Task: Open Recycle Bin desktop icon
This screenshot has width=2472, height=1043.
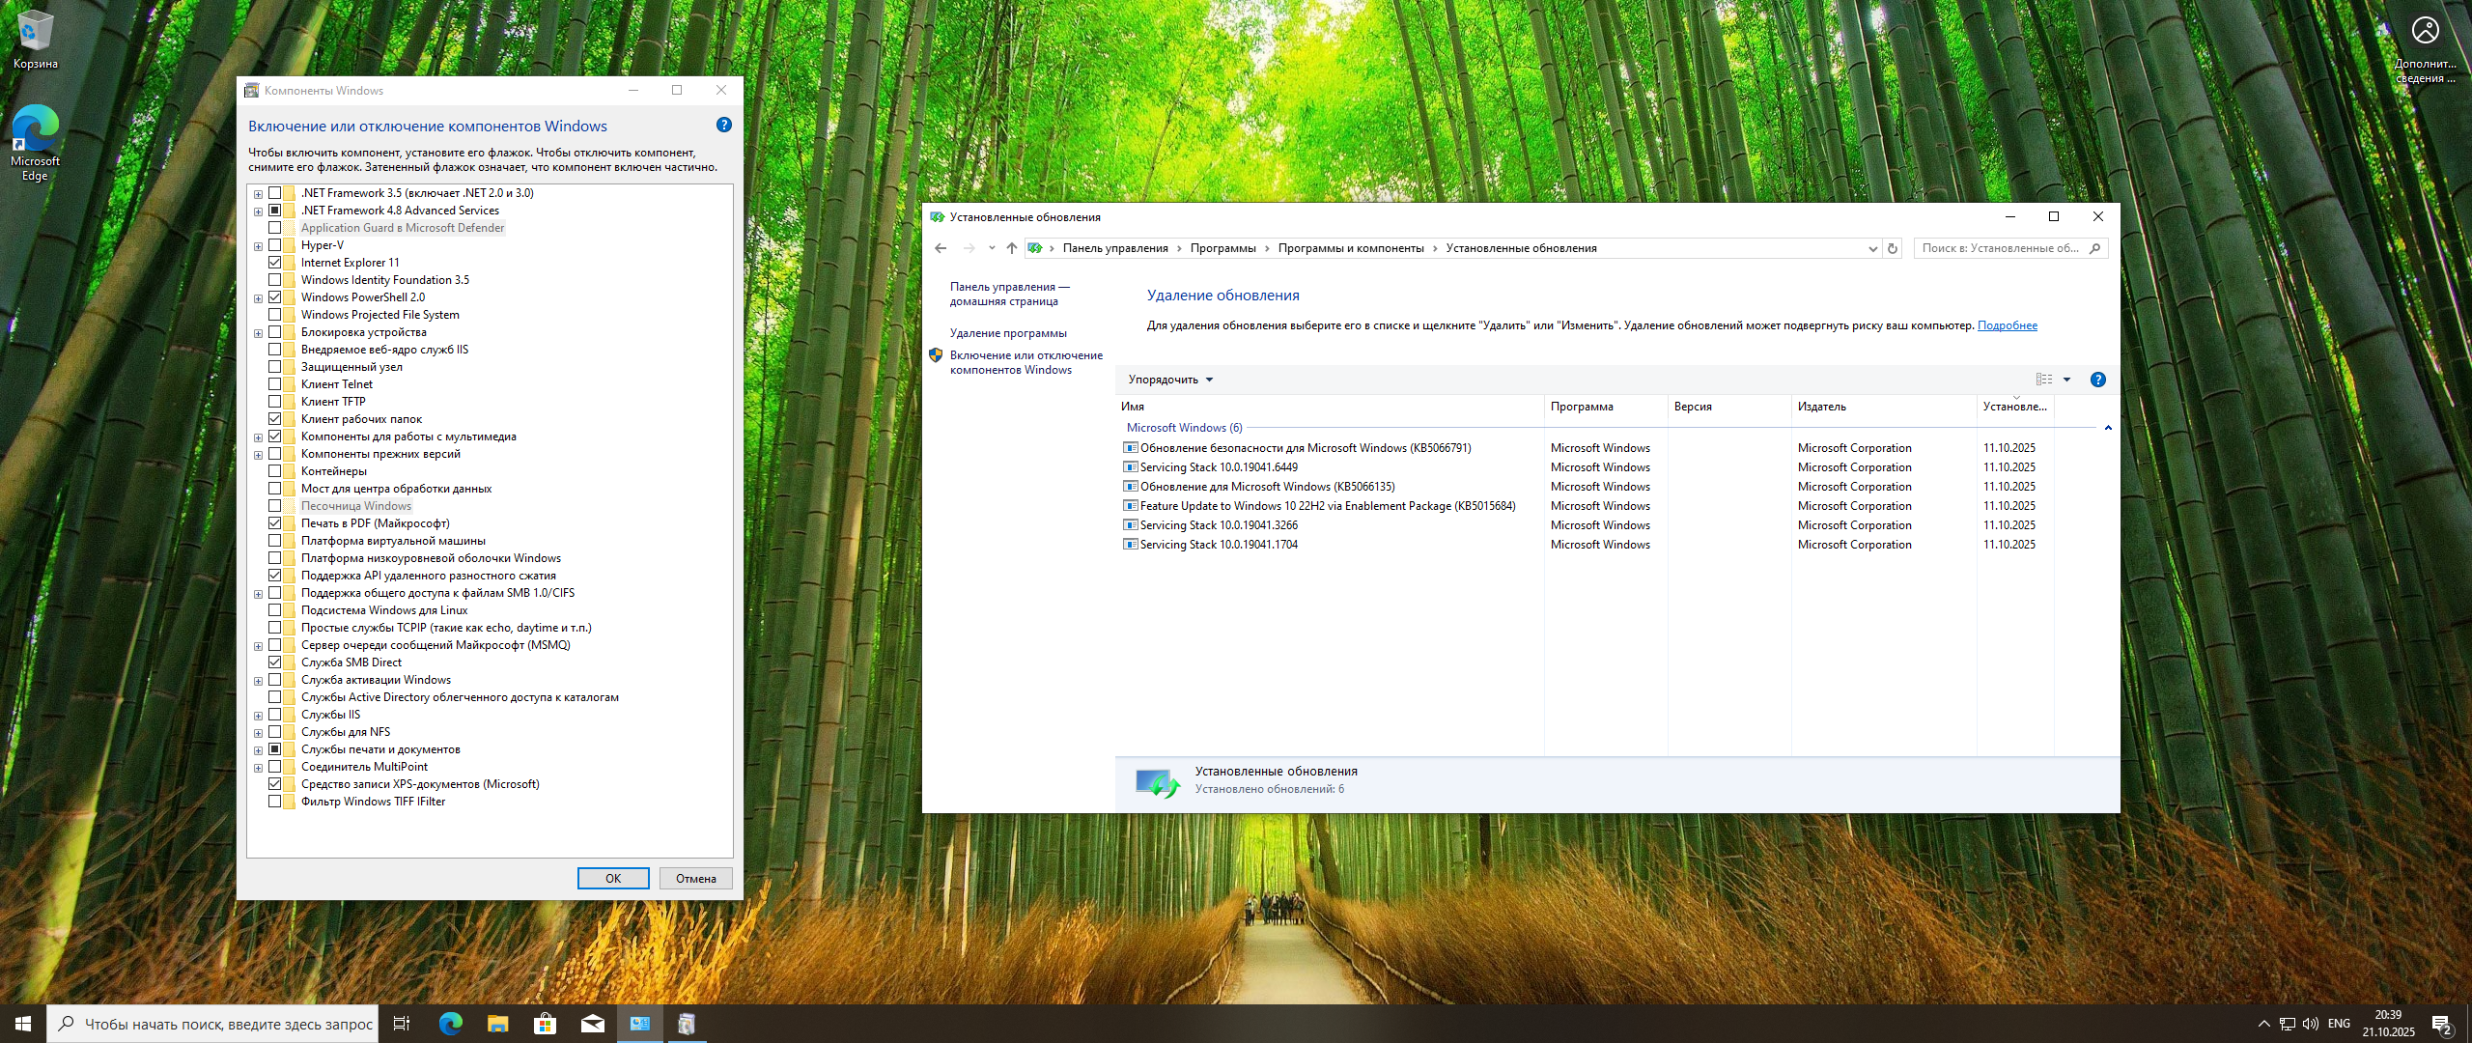Action: coord(35,39)
